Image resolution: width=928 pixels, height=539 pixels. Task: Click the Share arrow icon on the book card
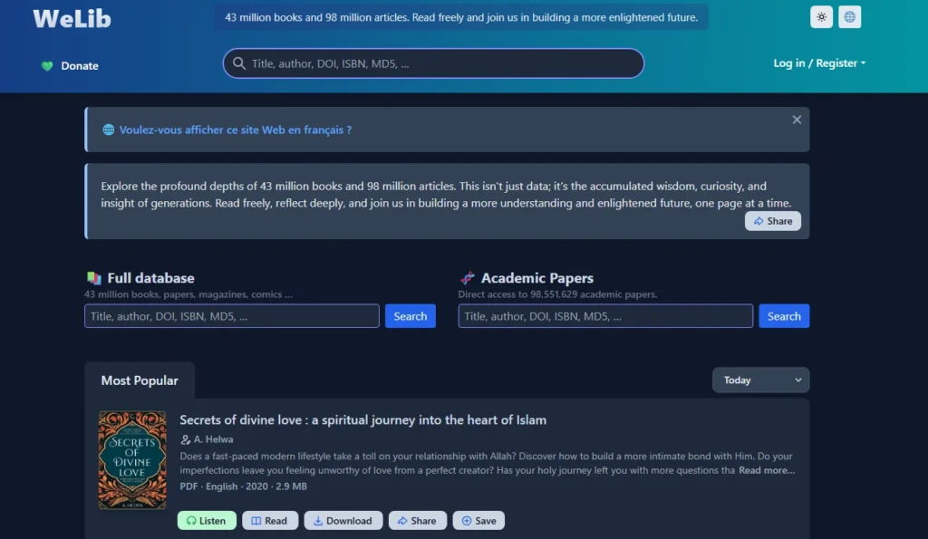(402, 520)
